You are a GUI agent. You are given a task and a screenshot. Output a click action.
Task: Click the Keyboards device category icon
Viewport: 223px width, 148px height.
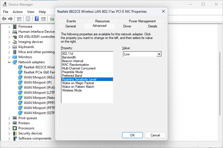tap(15, 47)
